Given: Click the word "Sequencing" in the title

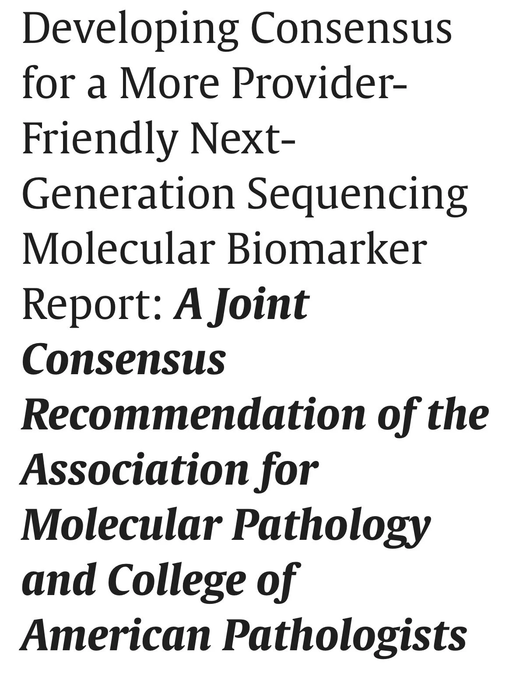Looking at the screenshot, I should (x=357, y=196).
